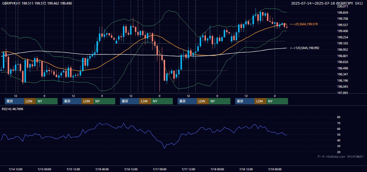Viewport: 367px width, 172px height.
Task: Click the RSI scale value 50
Action: tap(339, 135)
